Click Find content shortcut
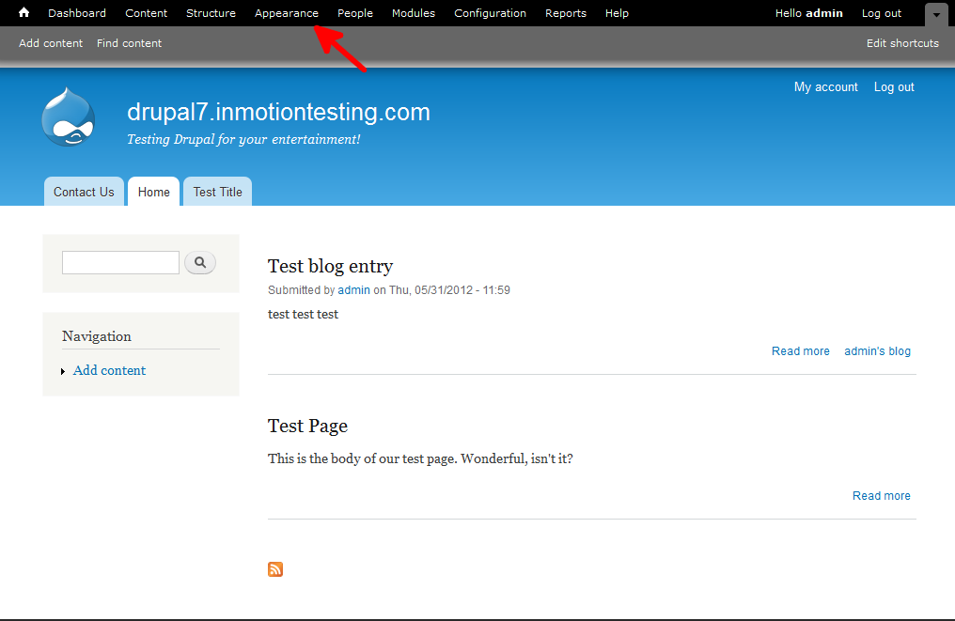 [129, 43]
